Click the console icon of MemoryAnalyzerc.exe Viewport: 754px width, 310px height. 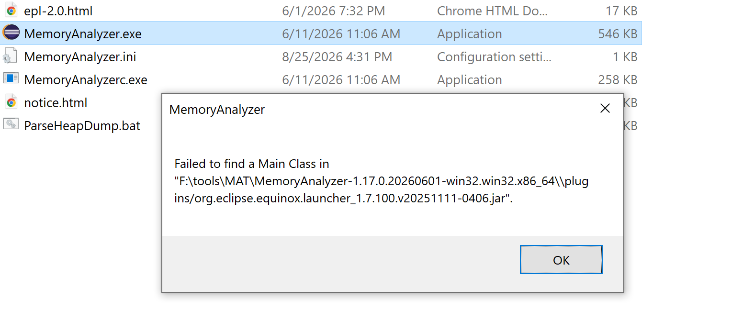[11, 78]
